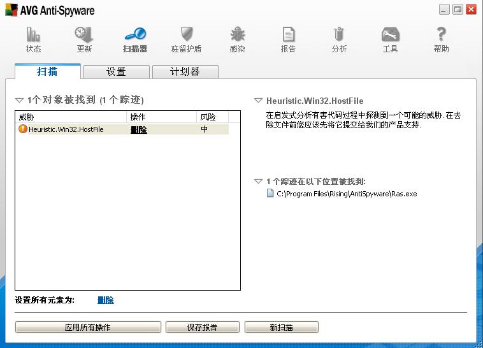Close the AVG Anti-Spyware window
The height and width of the screenshot is (348, 483).
tap(472, 10)
